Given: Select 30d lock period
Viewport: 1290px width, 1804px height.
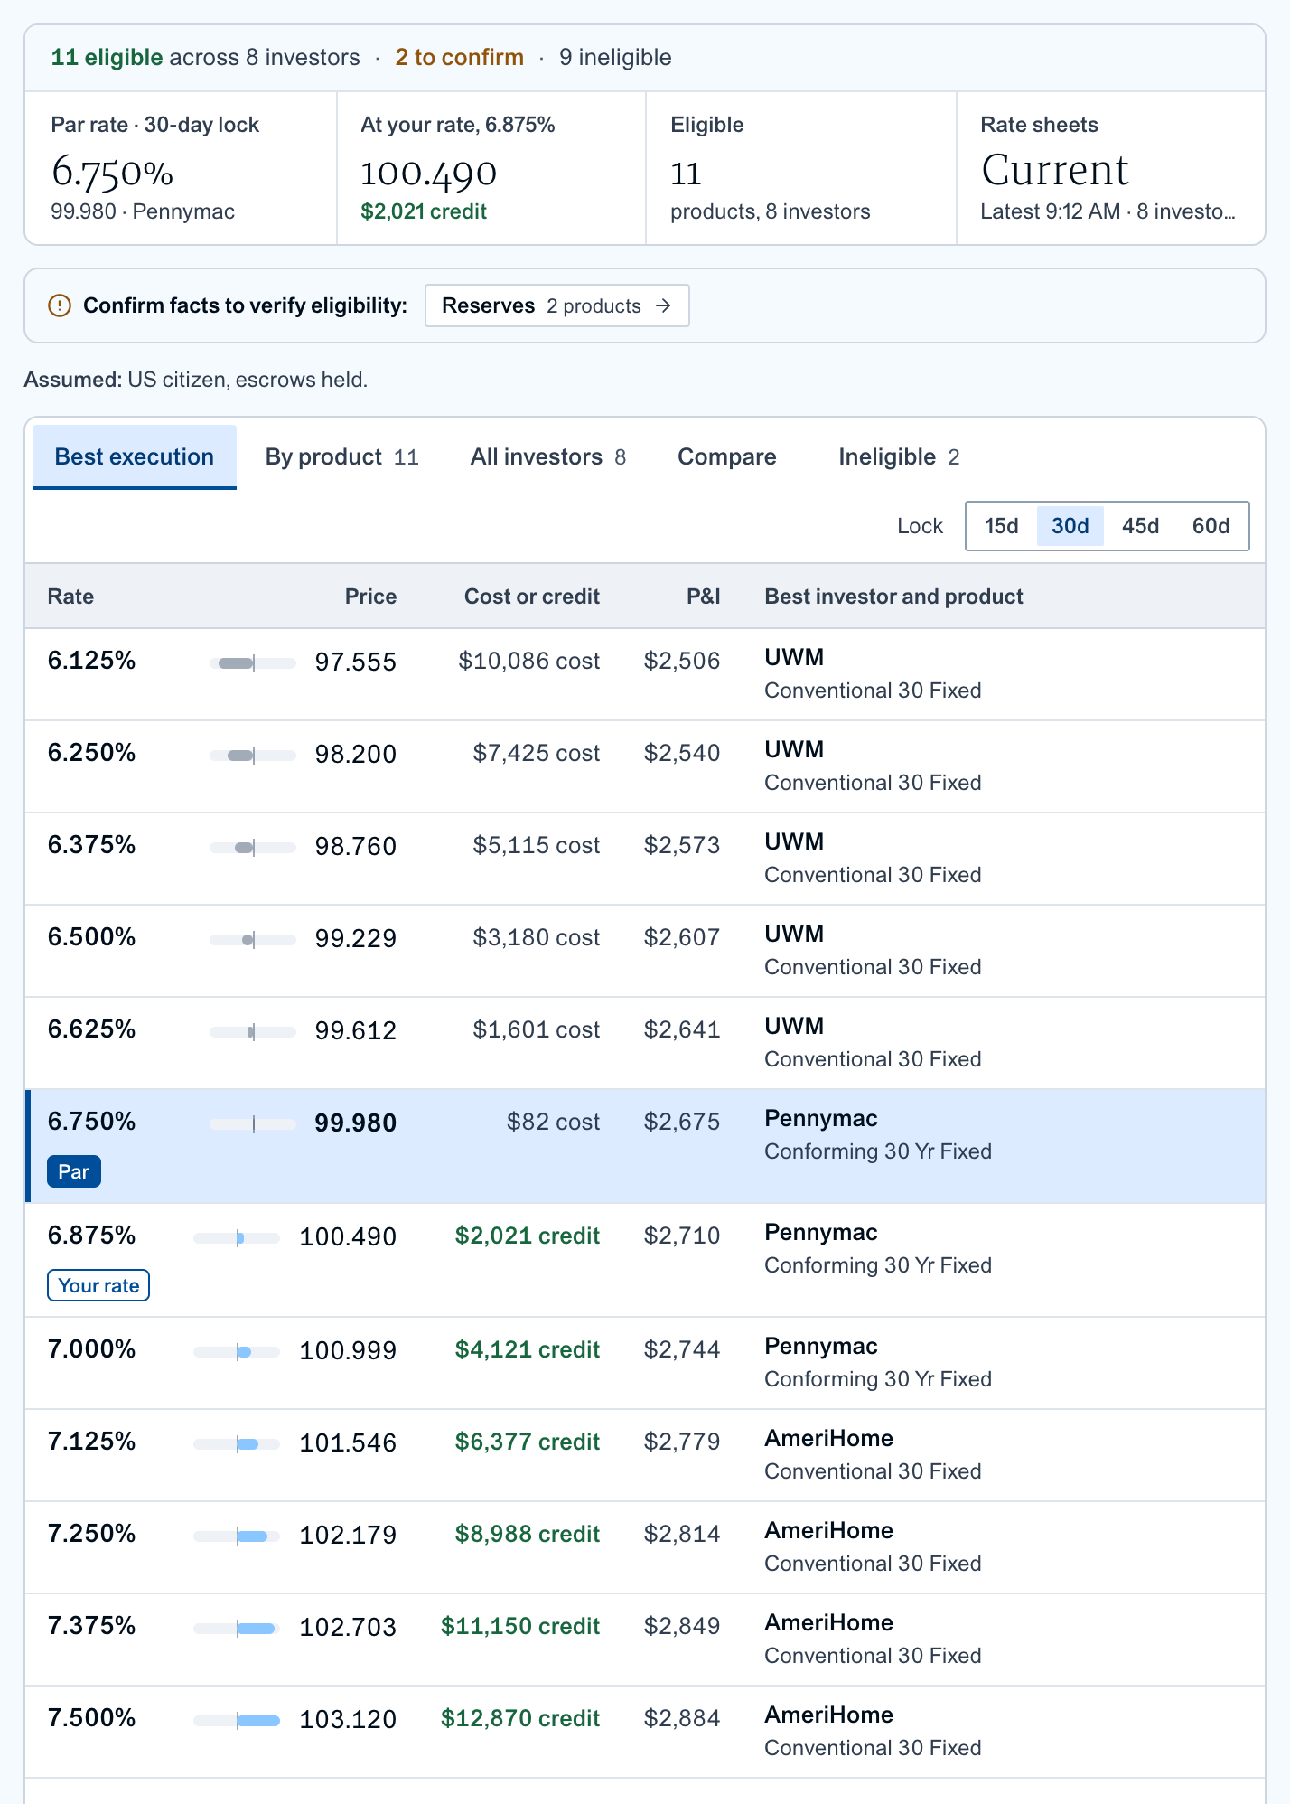Looking at the screenshot, I should pos(1070,526).
